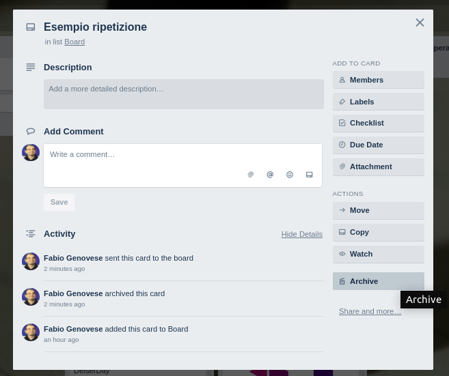
Task: Click Fabio Genovese avatar beside comment box
Action: click(x=31, y=153)
